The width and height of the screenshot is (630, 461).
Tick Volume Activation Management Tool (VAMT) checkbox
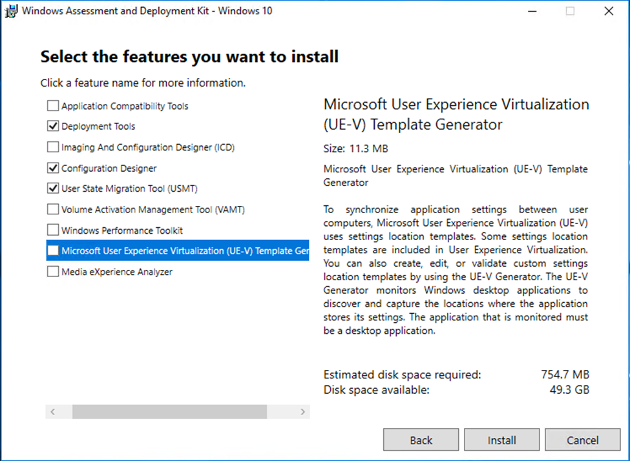coord(53,210)
